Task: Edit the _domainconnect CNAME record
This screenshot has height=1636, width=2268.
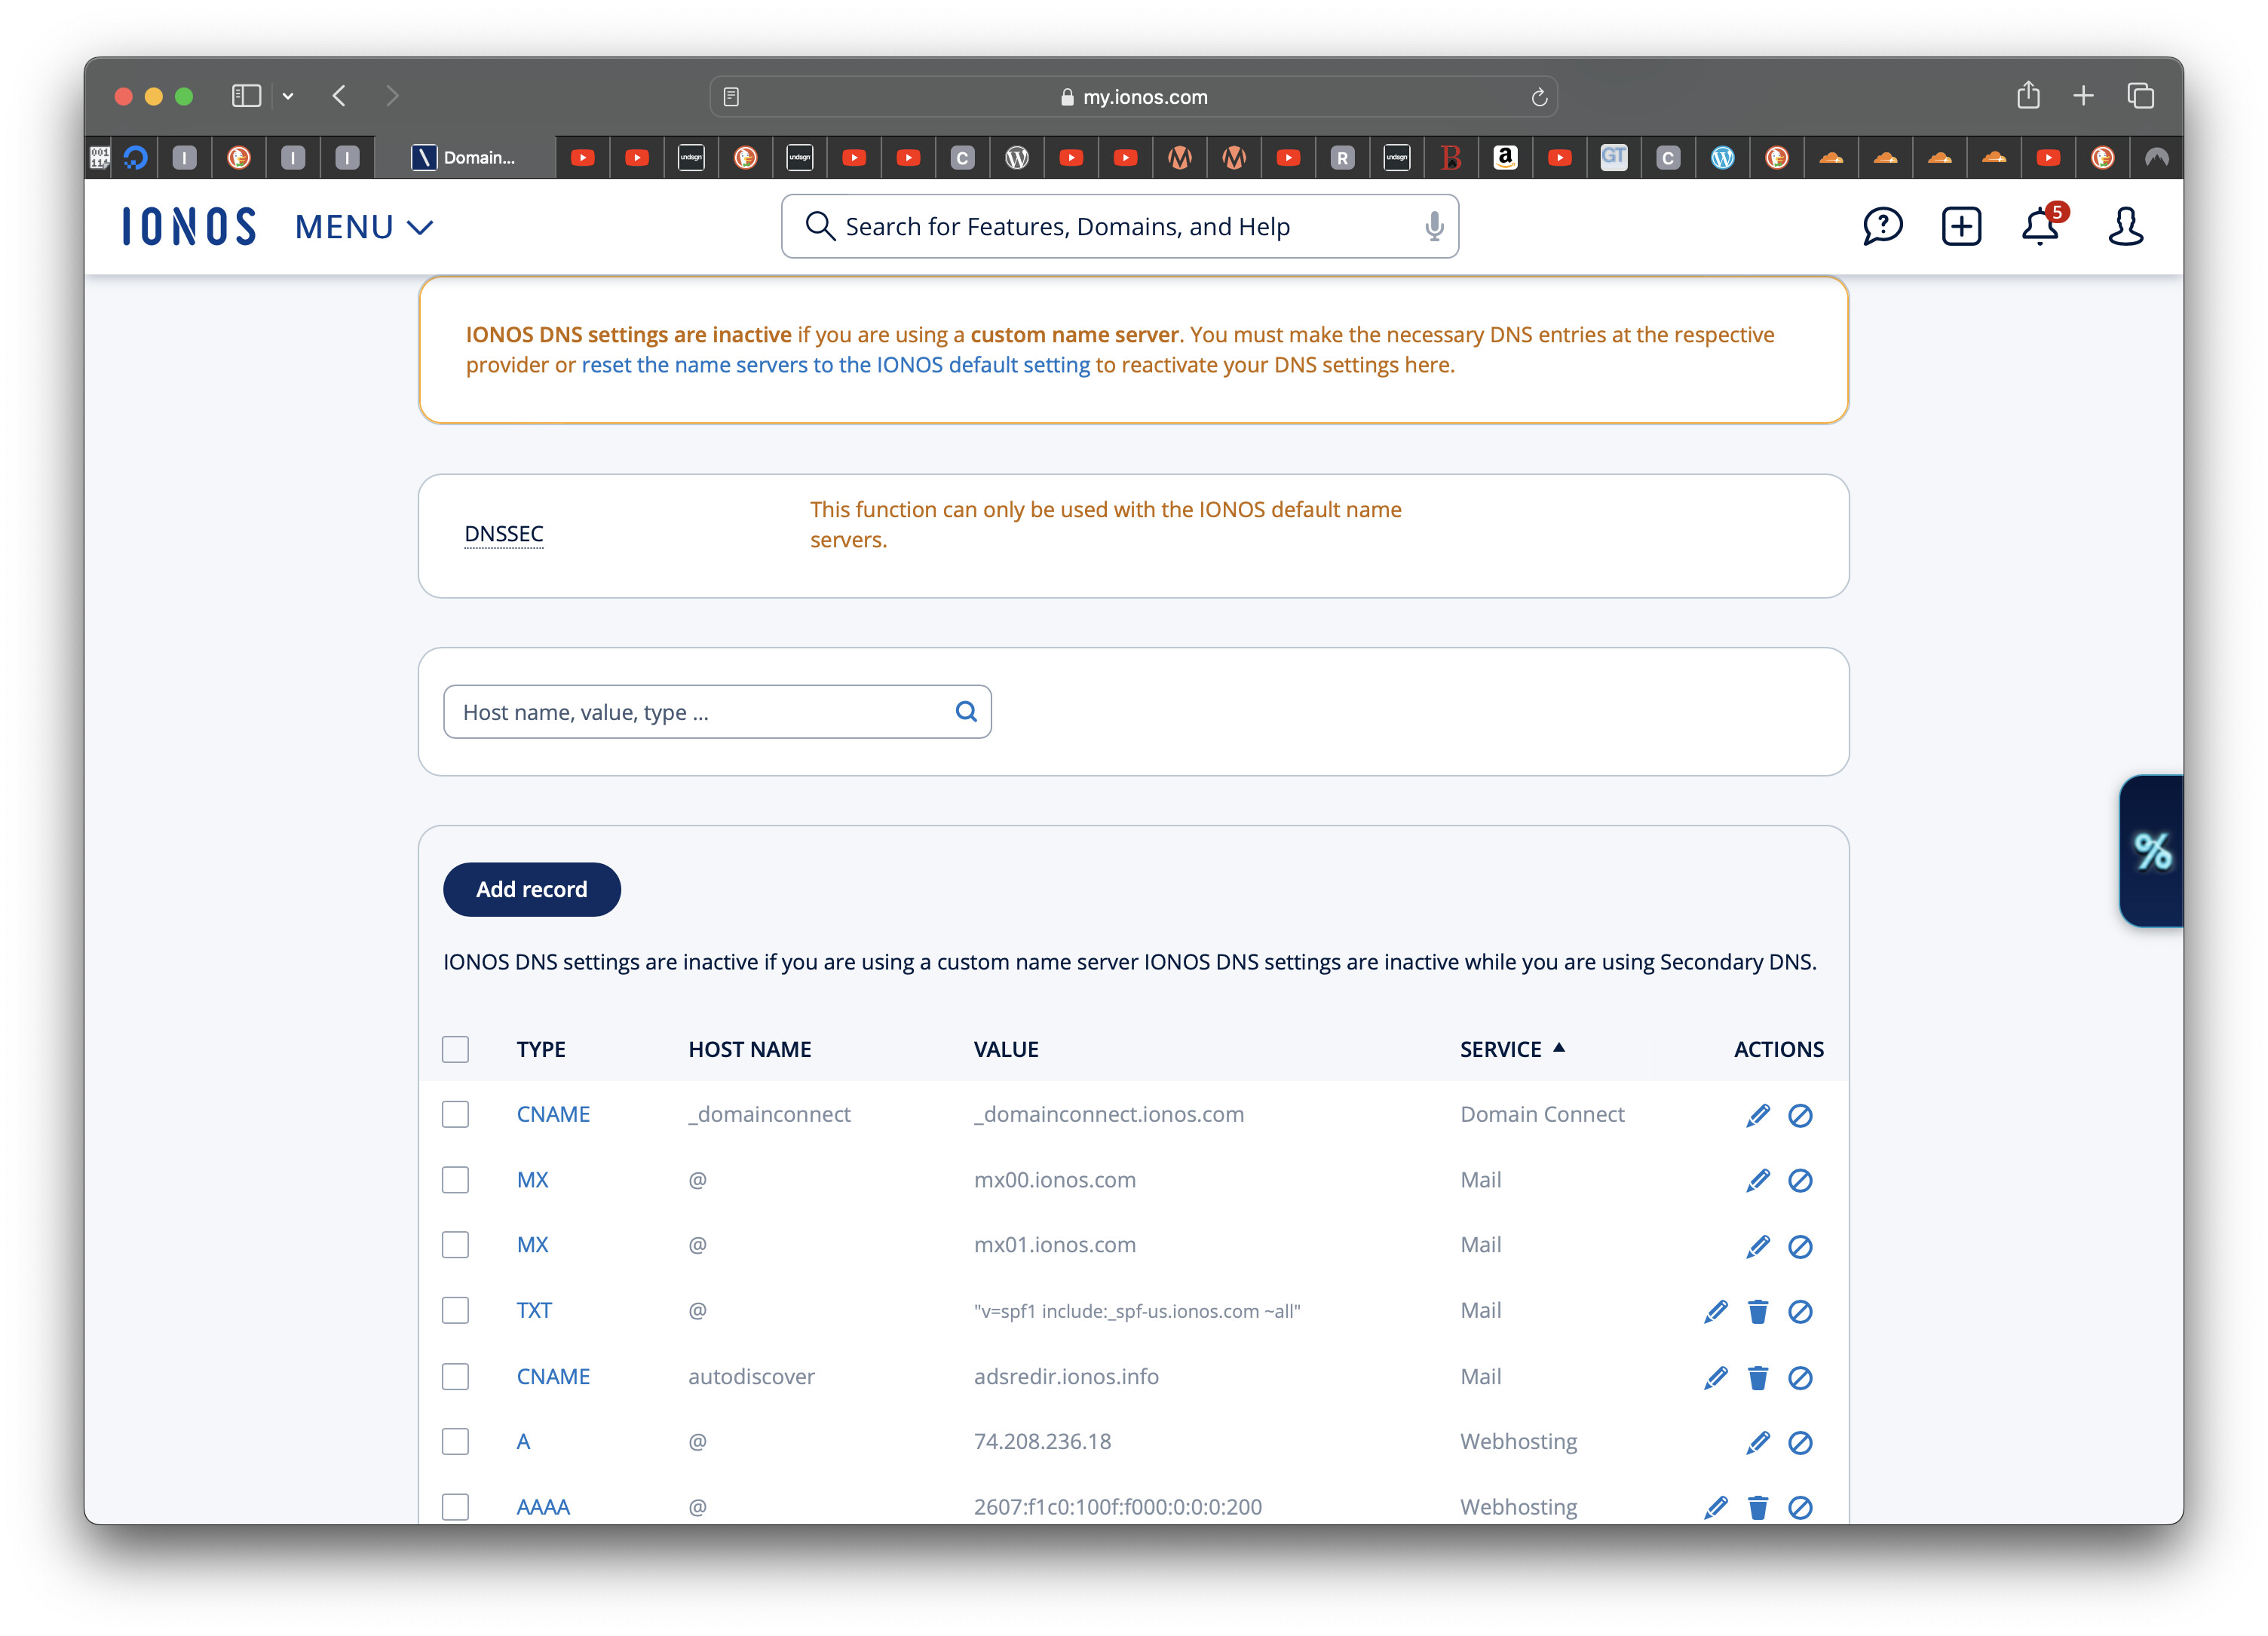Action: tap(1757, 1115)
